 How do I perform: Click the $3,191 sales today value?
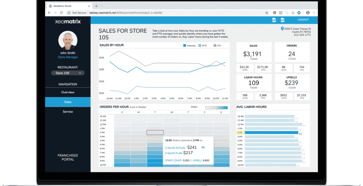tap(252, 54)
